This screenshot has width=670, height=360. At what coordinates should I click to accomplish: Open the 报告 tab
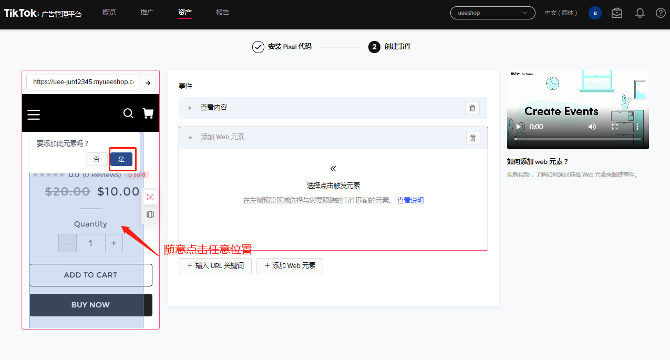(223, 12)
